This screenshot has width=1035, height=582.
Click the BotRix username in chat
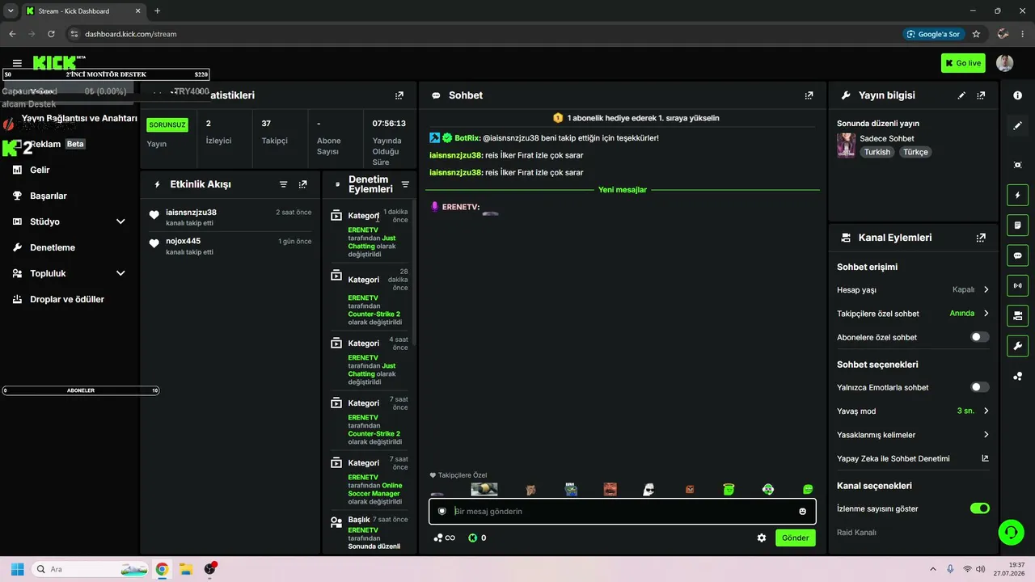467,138
